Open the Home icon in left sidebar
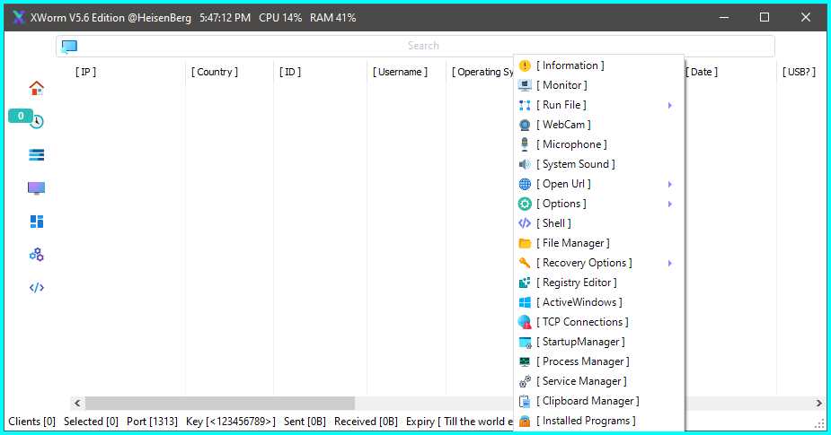Screen dimensions: 831x435 (36, 88)
